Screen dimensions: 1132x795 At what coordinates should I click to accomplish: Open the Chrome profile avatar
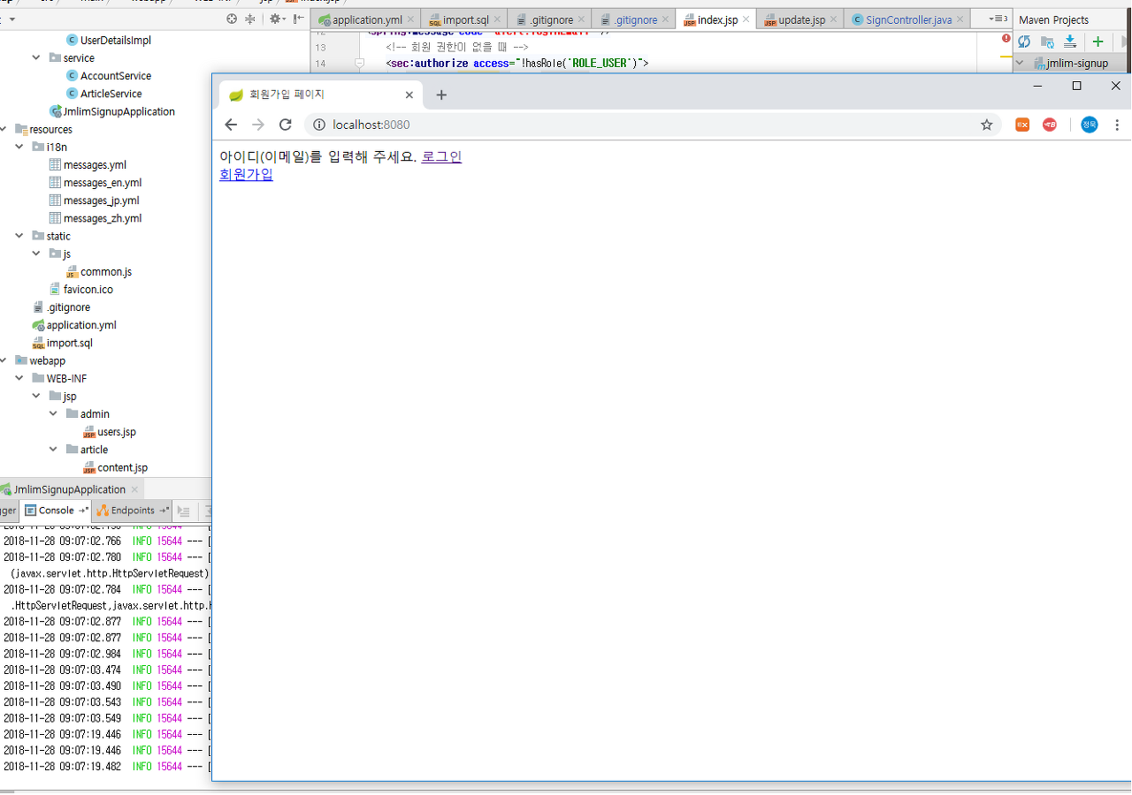(x=1089, y=125)
